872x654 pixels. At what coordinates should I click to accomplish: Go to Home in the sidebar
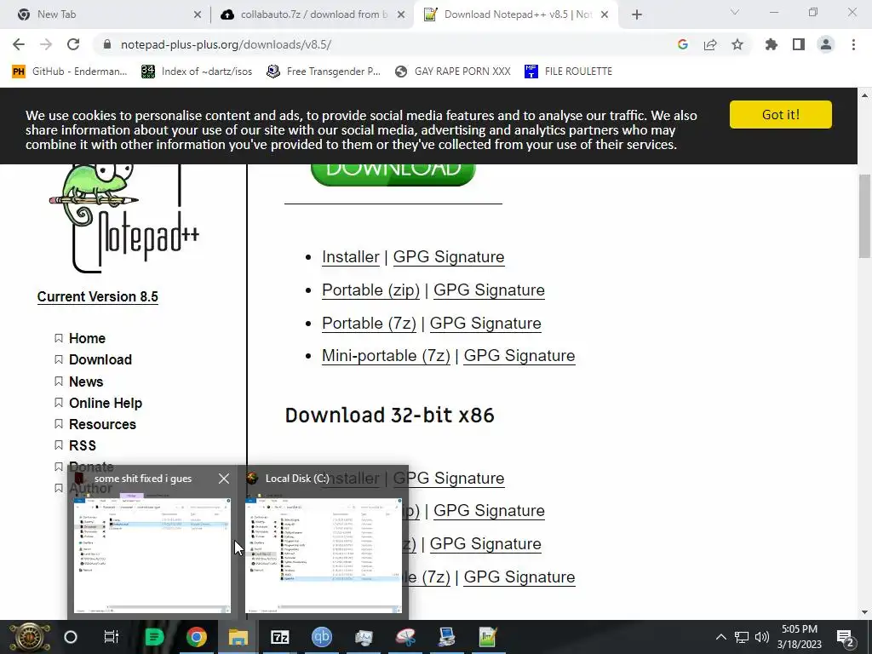(87, 338)
